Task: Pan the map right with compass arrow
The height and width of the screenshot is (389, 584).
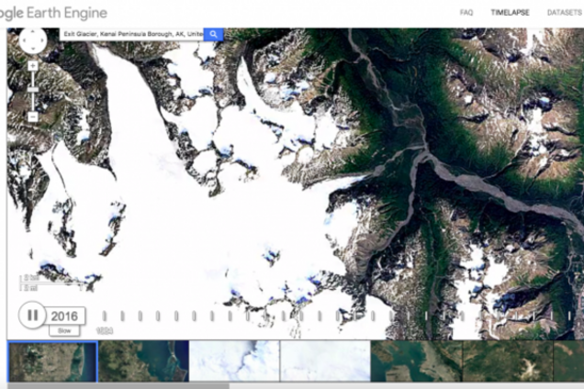Action: tap(41, 40)
